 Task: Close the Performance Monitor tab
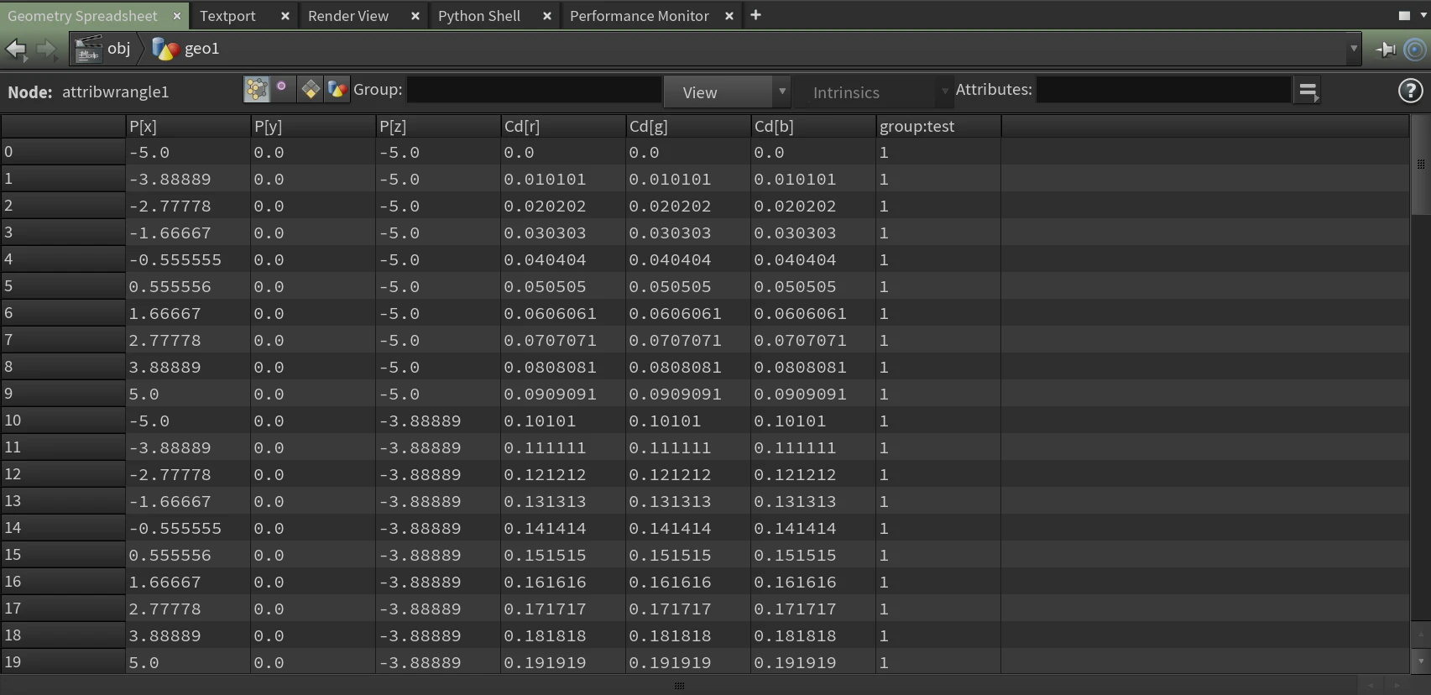729,16
